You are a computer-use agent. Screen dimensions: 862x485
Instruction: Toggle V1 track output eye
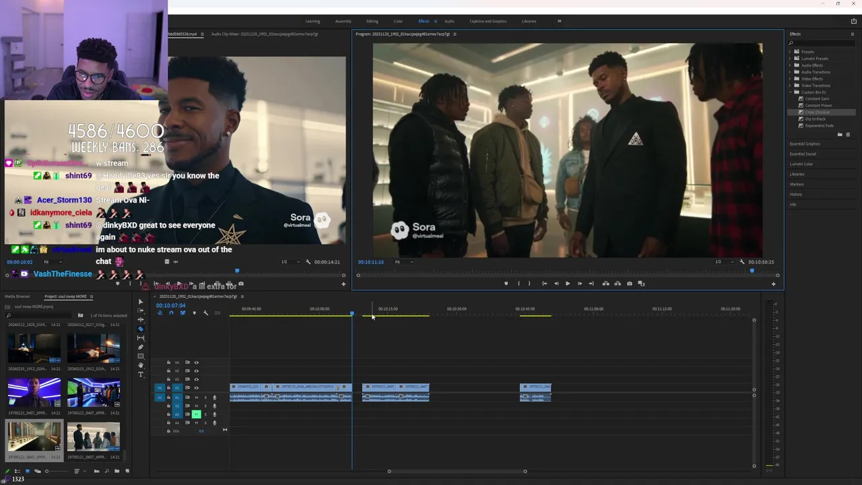(x=197, y=388)
